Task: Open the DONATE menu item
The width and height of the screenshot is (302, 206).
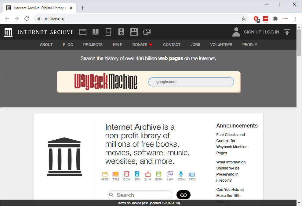Action: (142, 45)
